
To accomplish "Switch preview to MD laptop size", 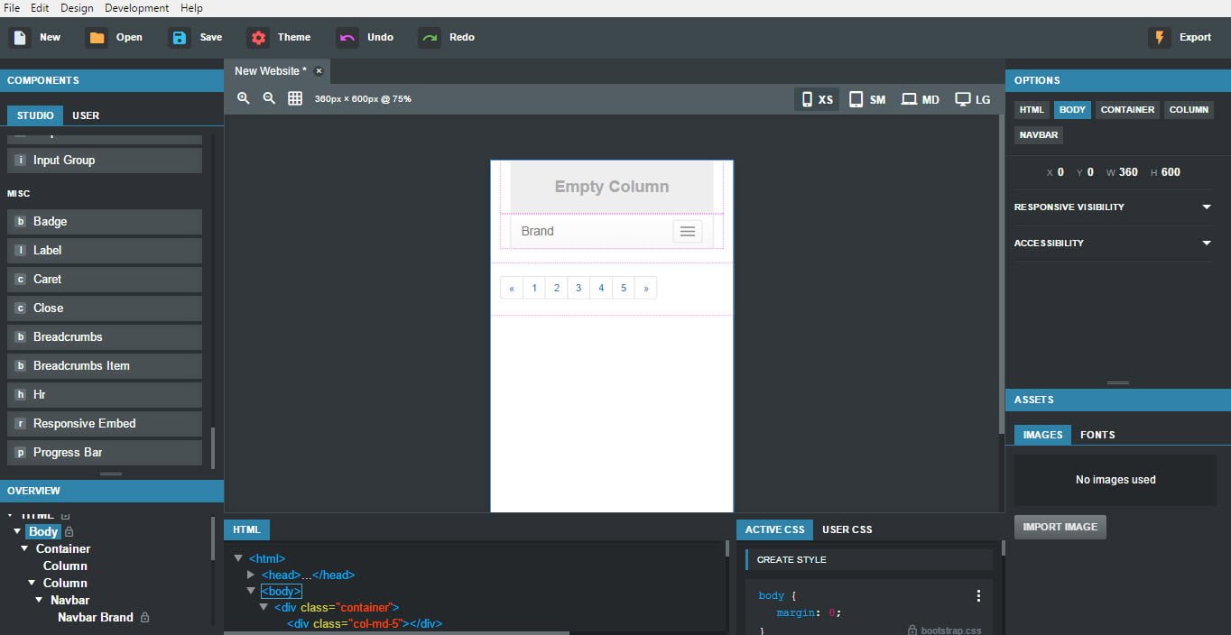I will click(x=920, y=99).
